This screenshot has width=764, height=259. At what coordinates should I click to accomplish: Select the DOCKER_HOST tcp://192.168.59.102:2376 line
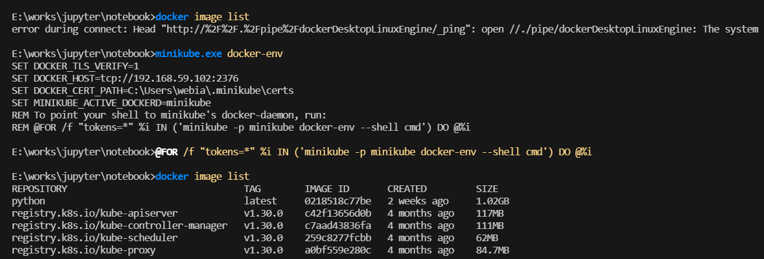[125, 78]
